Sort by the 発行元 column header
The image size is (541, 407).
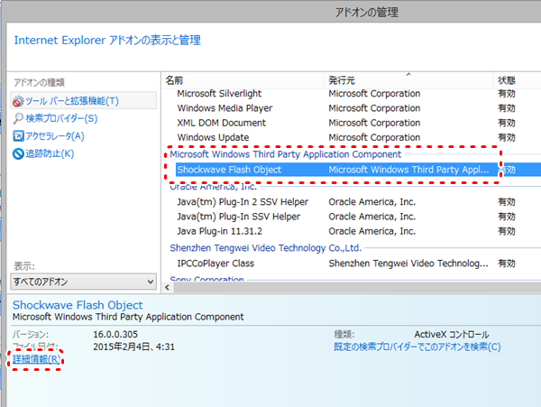[408, 80]
